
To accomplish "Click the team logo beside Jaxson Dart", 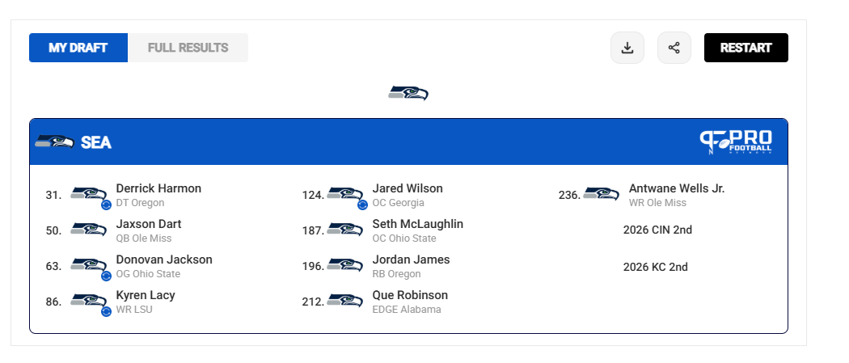I will pyautogui.click(x=89, y=230).
